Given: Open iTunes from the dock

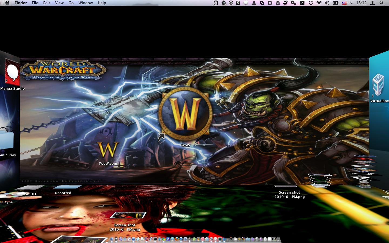Looking at the screenshot, I should pos(207,239).
